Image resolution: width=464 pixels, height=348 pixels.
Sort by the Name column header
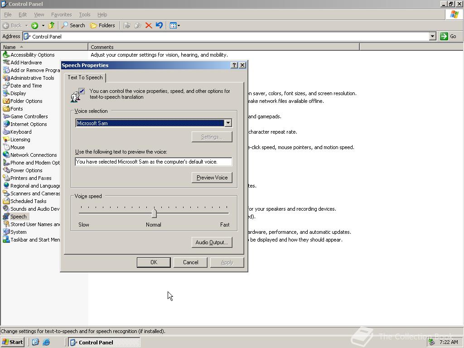click(44, 47)
